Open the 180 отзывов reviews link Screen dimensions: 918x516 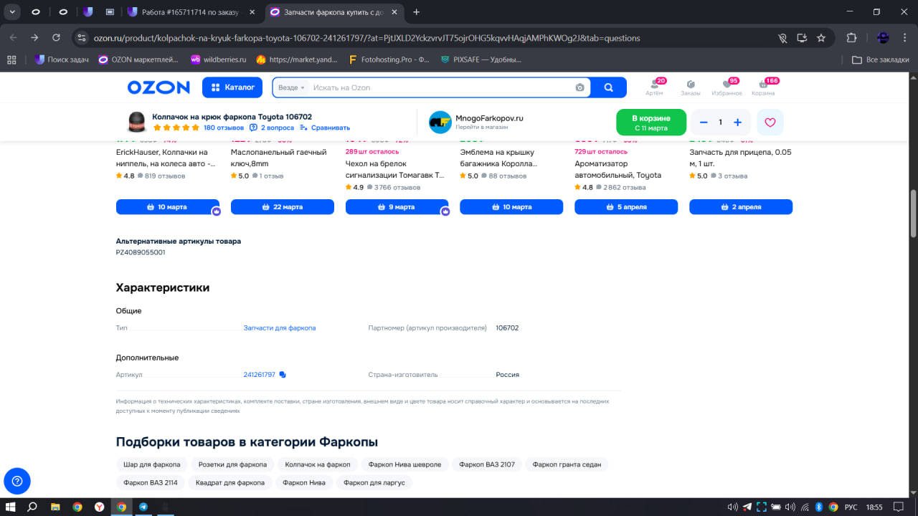(224, 128)
